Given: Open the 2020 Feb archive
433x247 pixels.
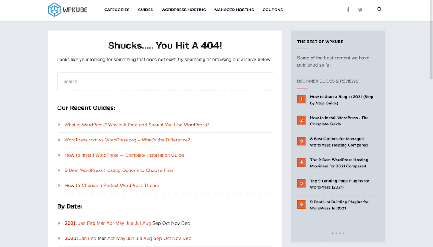Looking at the screenshot, I should 92,238.
